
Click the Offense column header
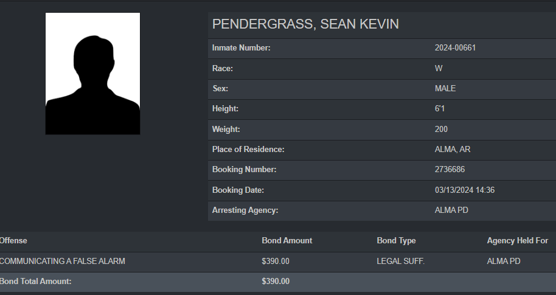click(13, 241)
